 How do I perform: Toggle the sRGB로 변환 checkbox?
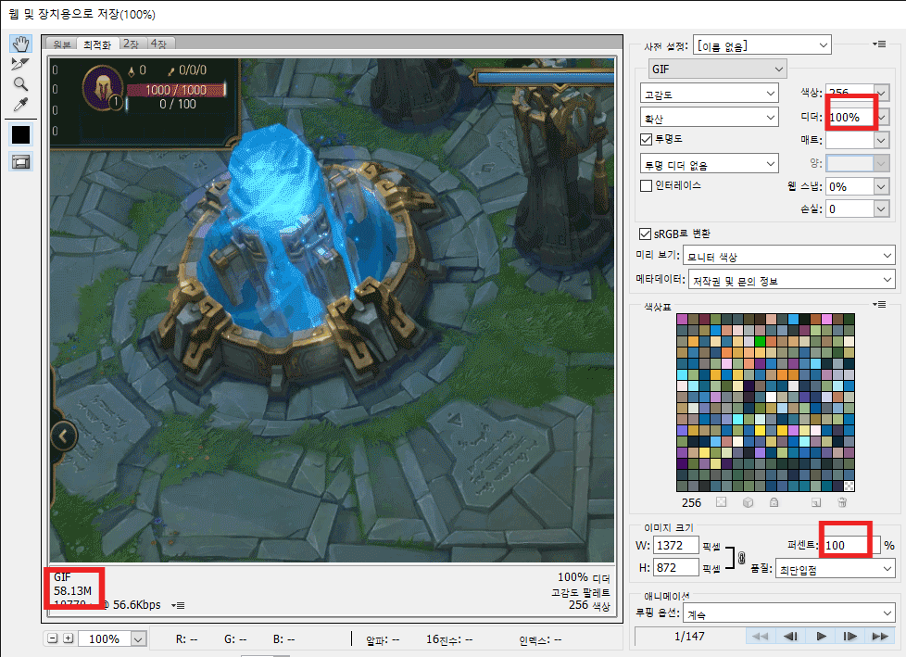click(645, 234)
